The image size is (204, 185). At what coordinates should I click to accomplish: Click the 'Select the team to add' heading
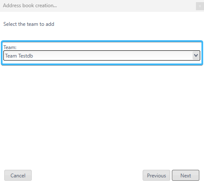(x=29, y=24)
